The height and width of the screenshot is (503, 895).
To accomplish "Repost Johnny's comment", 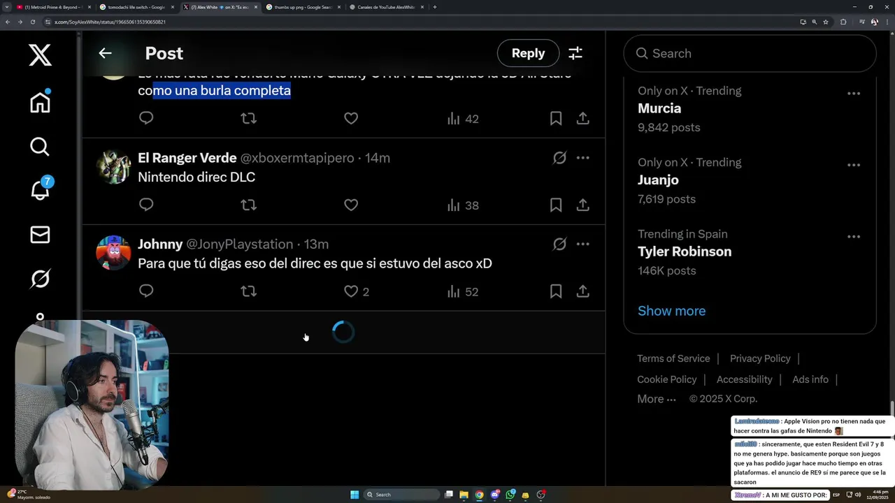I will coord(248,291).
